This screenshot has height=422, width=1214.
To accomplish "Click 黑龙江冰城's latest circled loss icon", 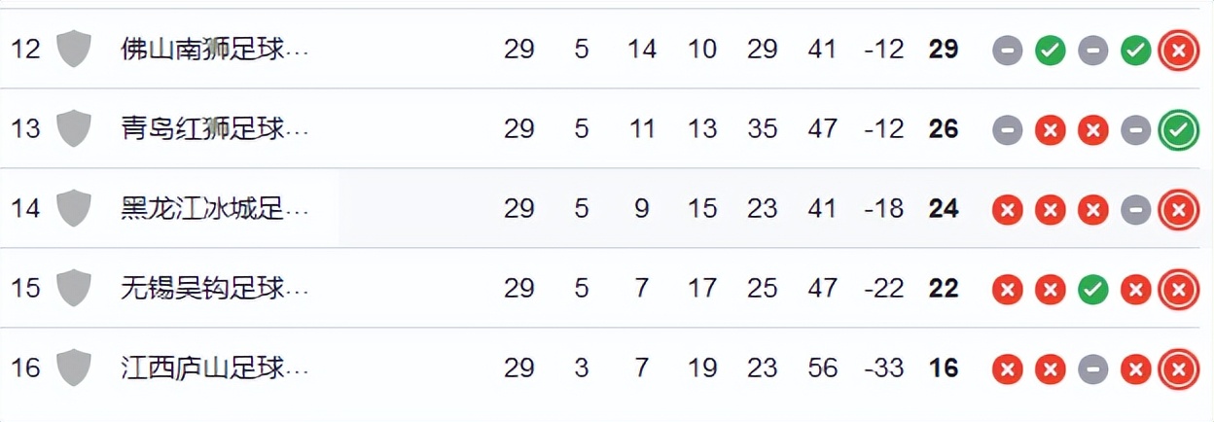I will 1178,209.
